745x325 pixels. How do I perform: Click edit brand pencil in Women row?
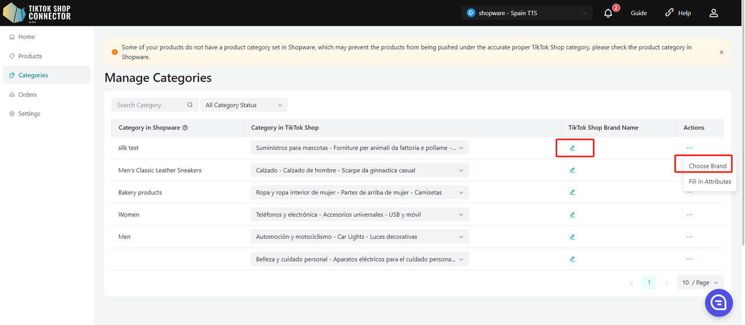tap(572, 214)
